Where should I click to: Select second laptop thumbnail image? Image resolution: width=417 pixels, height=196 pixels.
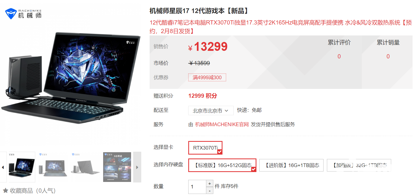coord(53,167)
